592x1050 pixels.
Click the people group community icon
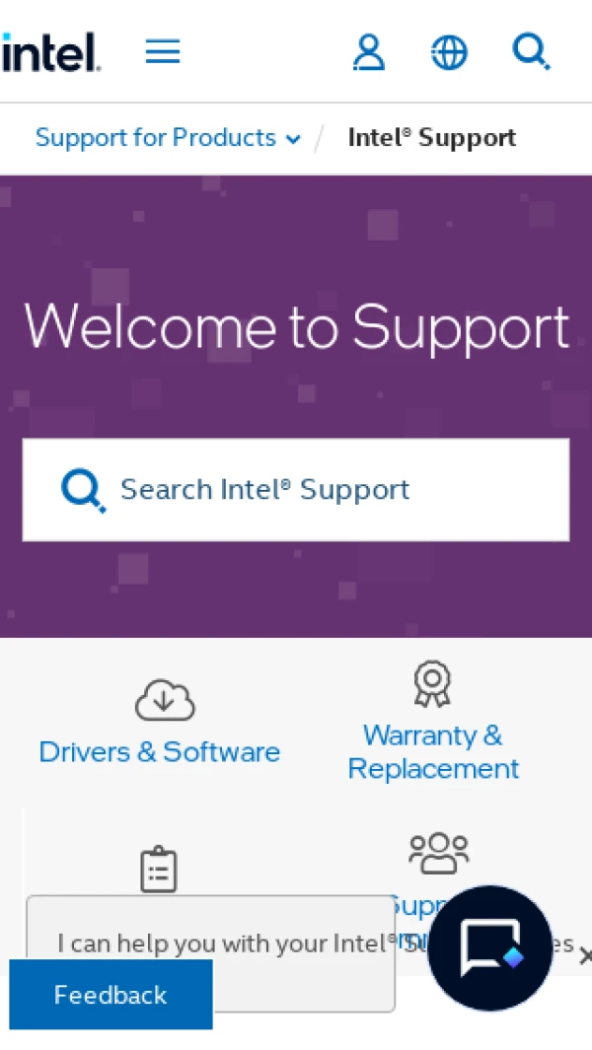[x=439, y=853]
